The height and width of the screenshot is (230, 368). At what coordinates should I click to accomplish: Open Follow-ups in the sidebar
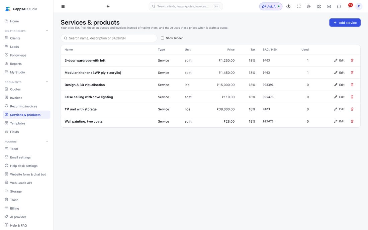(26, 55)
